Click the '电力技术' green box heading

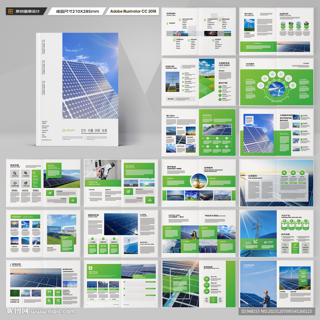pyautogui.click(x=130, y=166)
